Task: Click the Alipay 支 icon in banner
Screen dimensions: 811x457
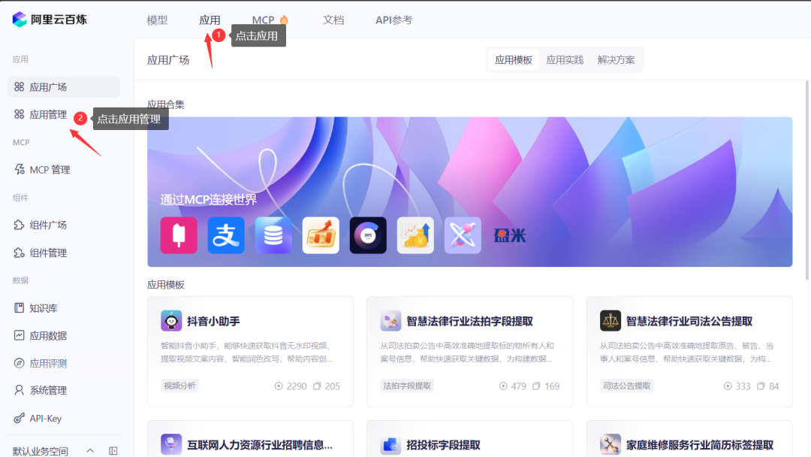Action: tap(226, 235)
